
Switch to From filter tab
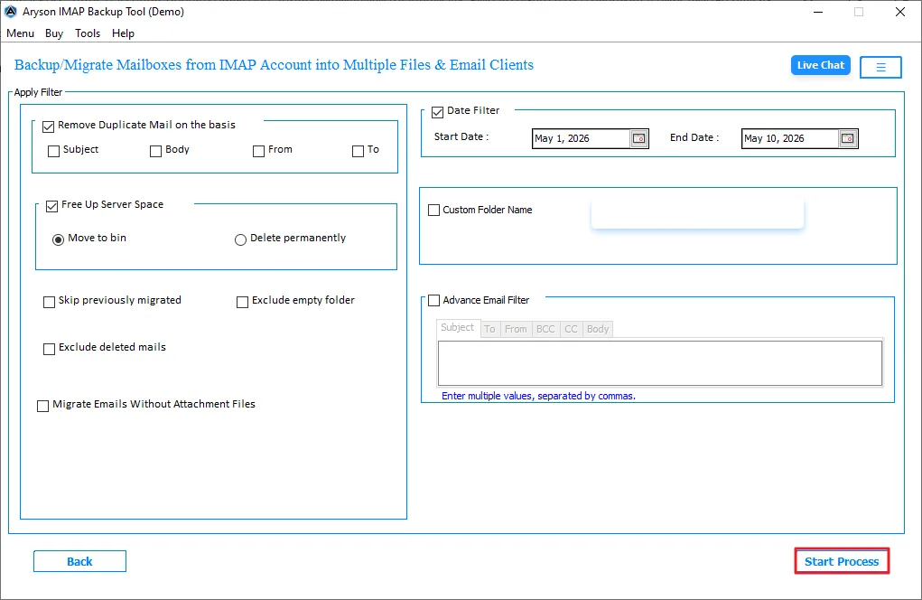point(516,330)
